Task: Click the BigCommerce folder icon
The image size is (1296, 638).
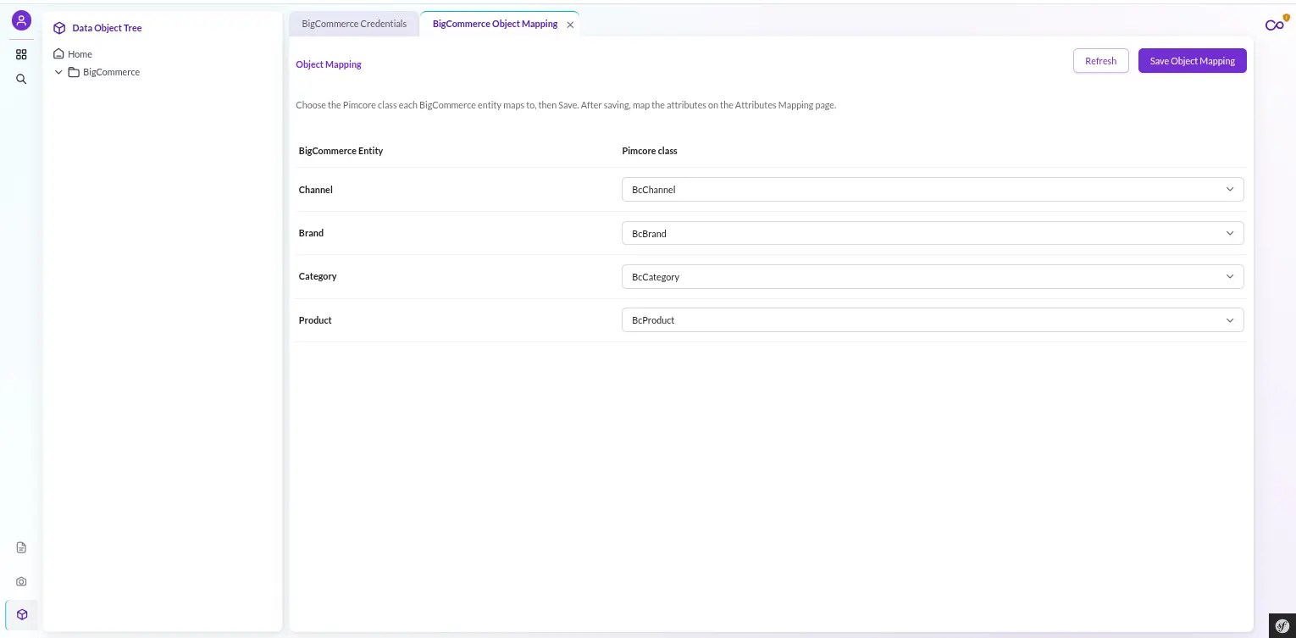Action: [x=74, y=72]
